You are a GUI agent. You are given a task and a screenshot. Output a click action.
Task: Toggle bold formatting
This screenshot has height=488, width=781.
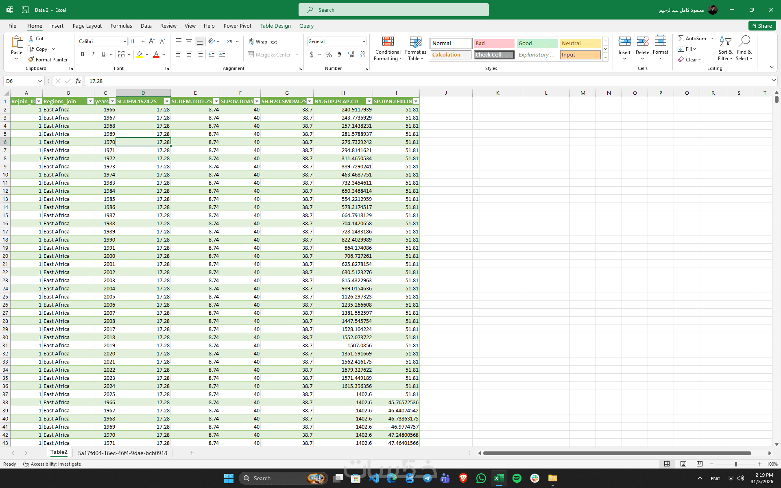point(83,54)
